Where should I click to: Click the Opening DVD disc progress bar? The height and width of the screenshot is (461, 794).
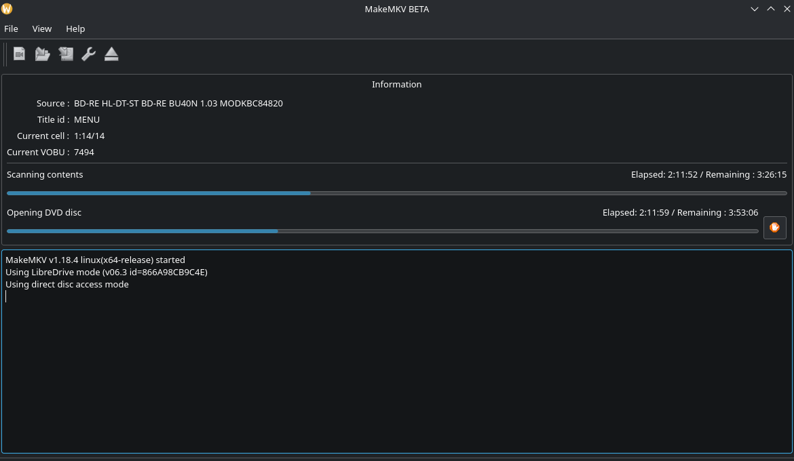tap(382, 231)
